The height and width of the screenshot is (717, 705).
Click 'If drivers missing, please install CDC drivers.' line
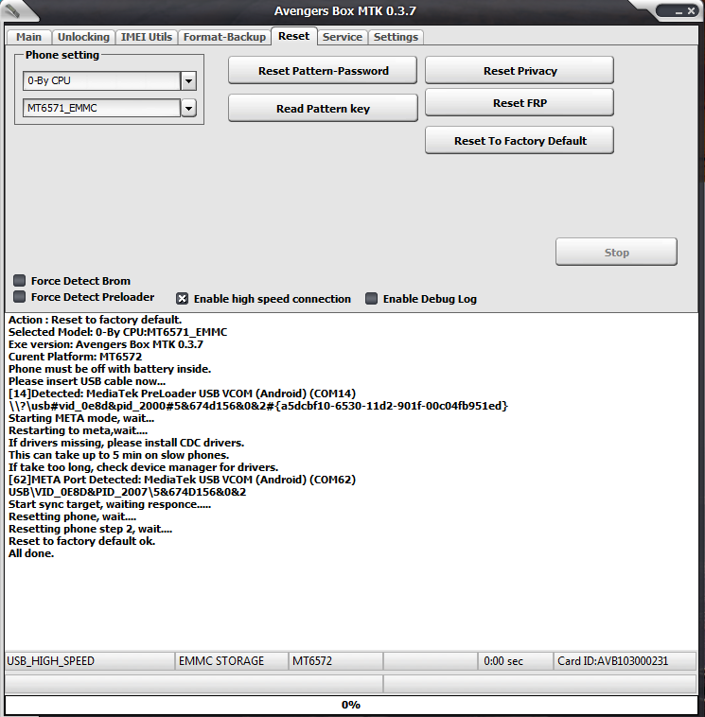(x=126, y=443)
